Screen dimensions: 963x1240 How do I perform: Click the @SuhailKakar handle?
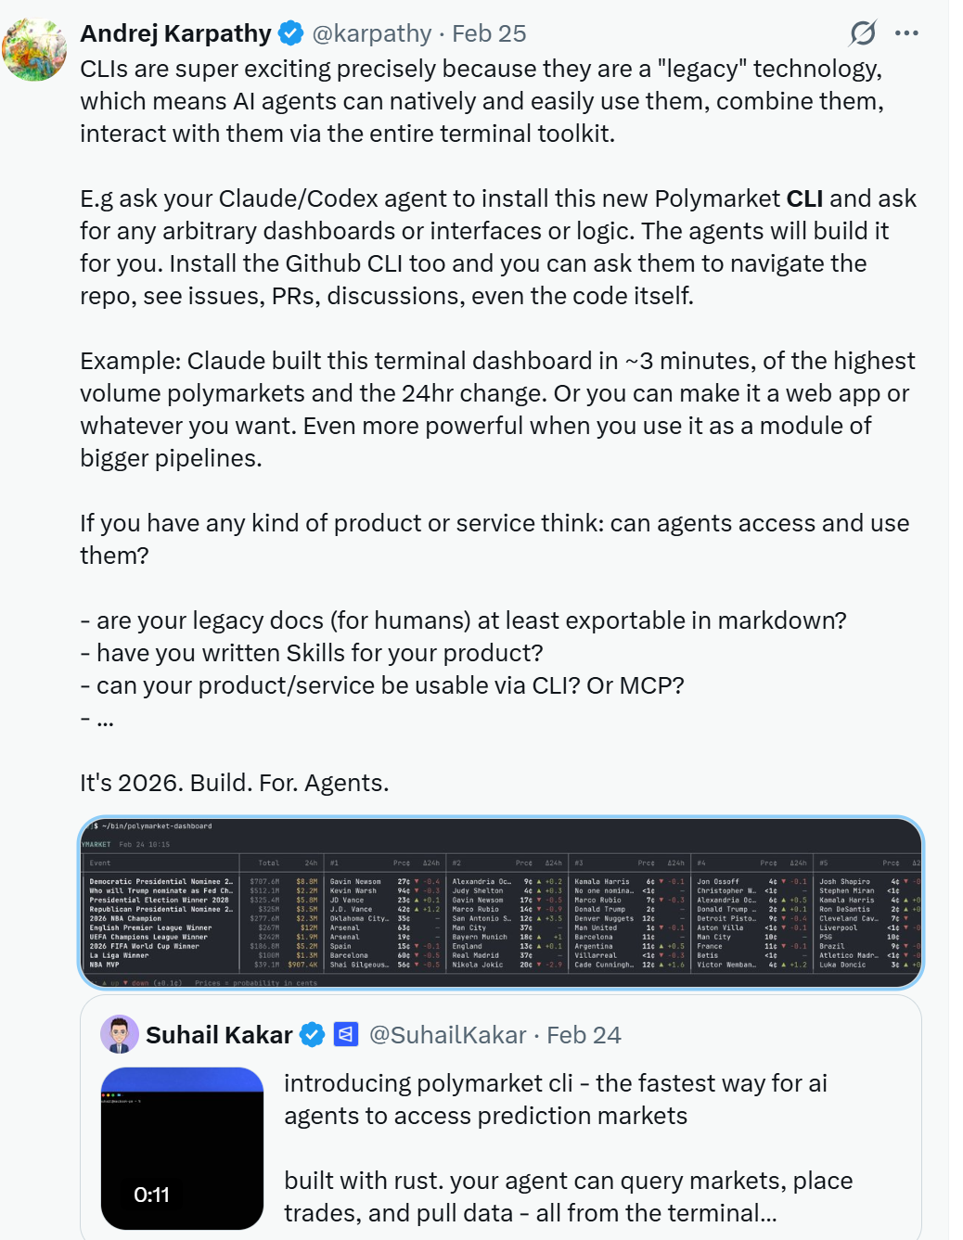[448, 1035]
